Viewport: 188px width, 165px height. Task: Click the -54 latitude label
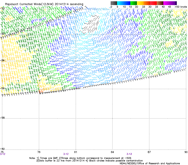[3, 60]
